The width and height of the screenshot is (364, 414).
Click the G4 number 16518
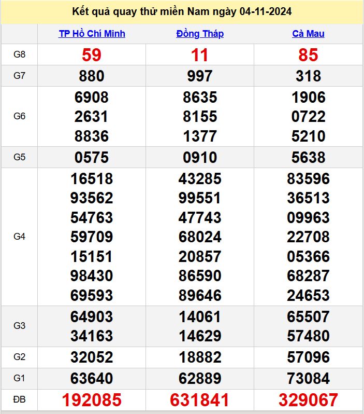92,179
